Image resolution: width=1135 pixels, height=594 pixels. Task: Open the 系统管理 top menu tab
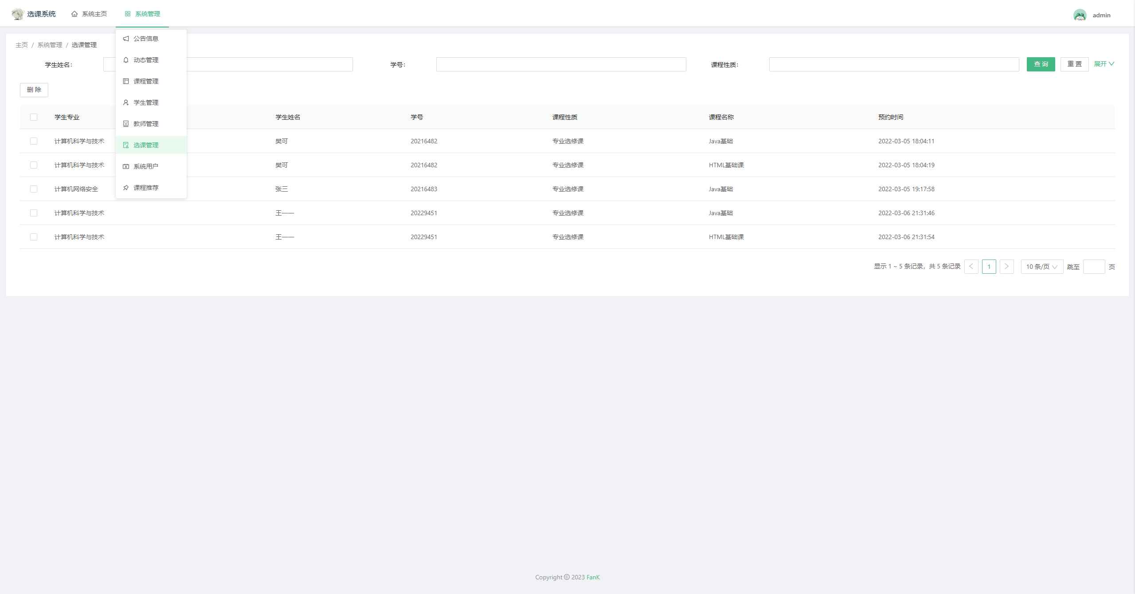[x=142, y=14]
